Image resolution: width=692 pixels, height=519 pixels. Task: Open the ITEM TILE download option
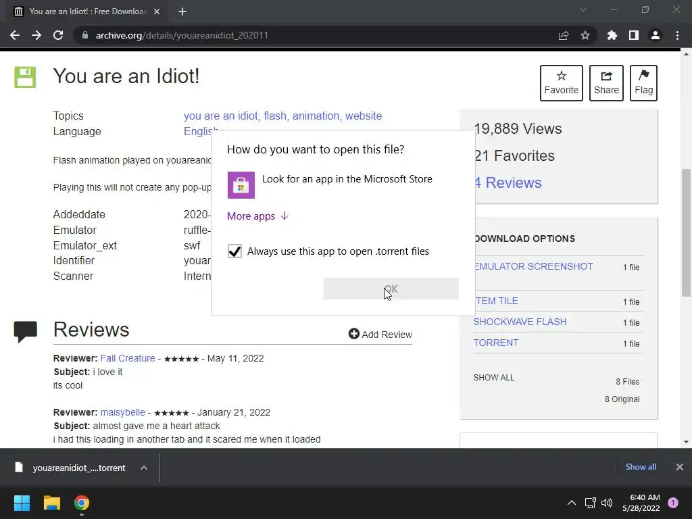point(495,301)
